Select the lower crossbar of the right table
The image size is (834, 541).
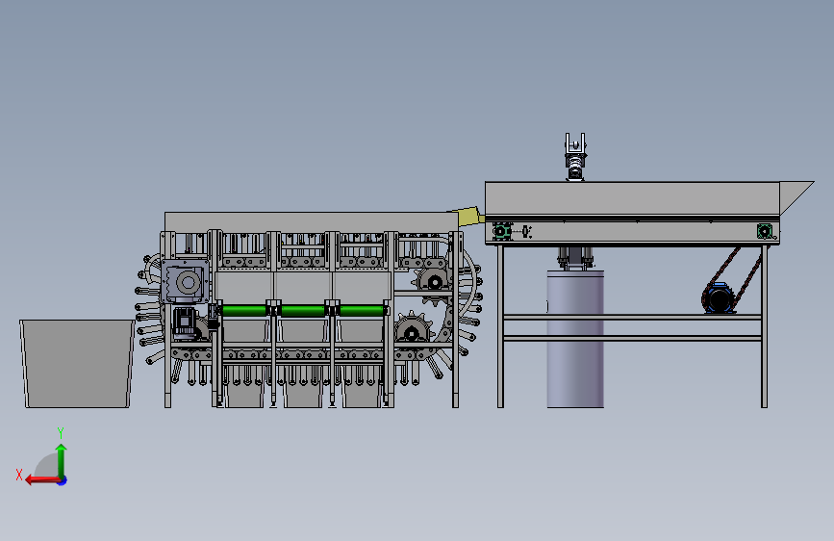[x=632, y=338]
